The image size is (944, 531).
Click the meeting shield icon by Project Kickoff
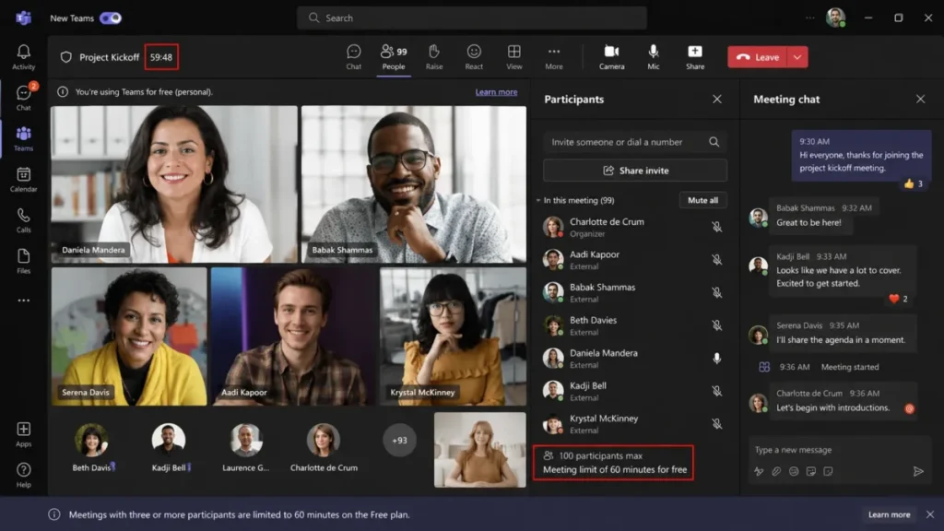[x=66, y=57]
